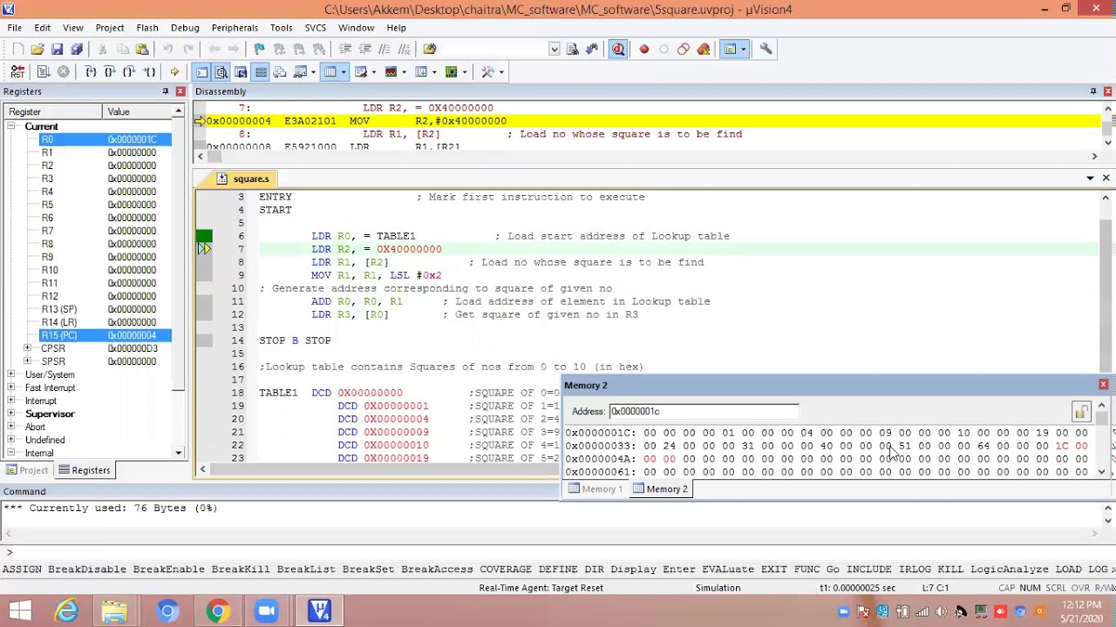Click the Save All icon
1116x627 pixels.
[x=77, y=49]
